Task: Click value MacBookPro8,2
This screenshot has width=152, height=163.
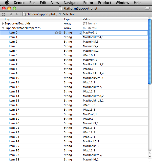Action: [93, 96]
